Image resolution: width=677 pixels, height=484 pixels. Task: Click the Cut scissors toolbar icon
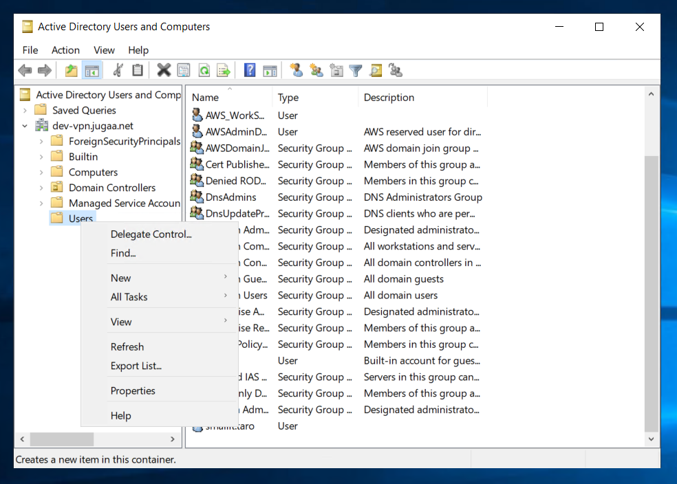point(118,70)
